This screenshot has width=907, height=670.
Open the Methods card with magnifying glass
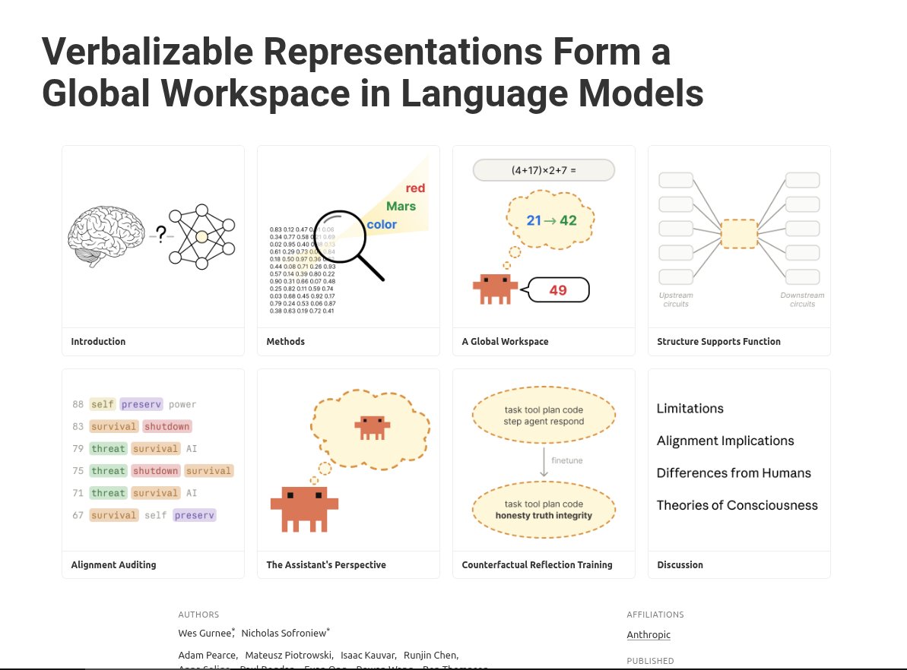(x=348, y=237)
